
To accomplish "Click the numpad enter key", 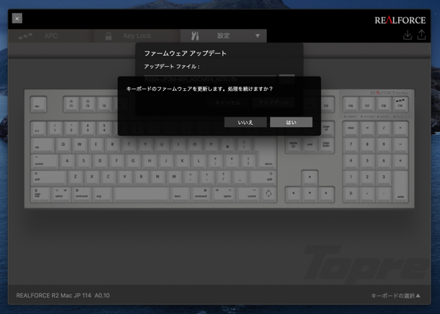I will click(400, 186).
